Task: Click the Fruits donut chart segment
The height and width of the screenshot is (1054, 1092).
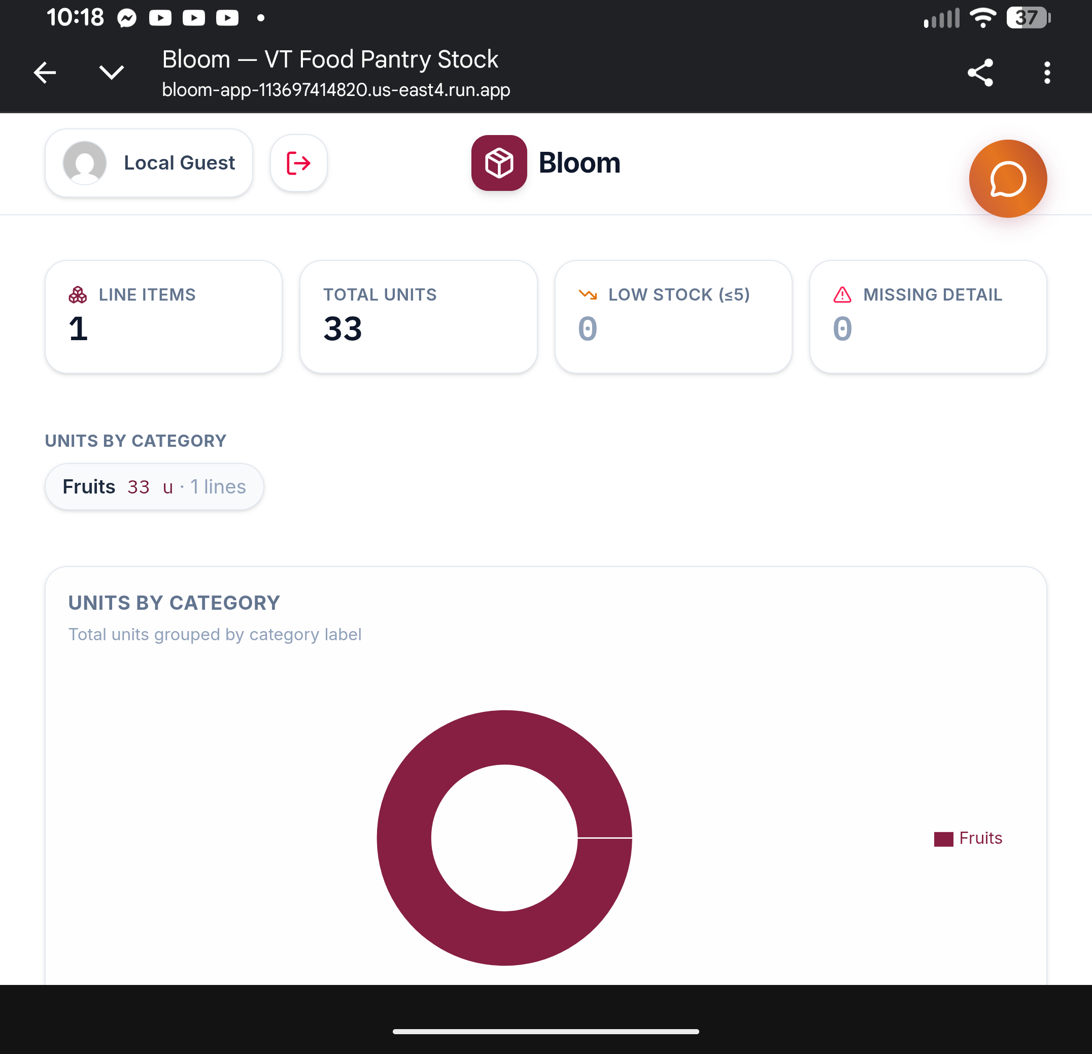Action: click(404, 838)
